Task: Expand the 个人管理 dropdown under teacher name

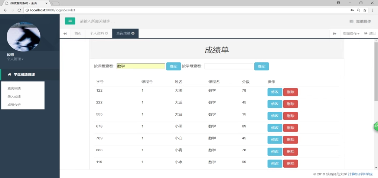Action: (15, 59)
